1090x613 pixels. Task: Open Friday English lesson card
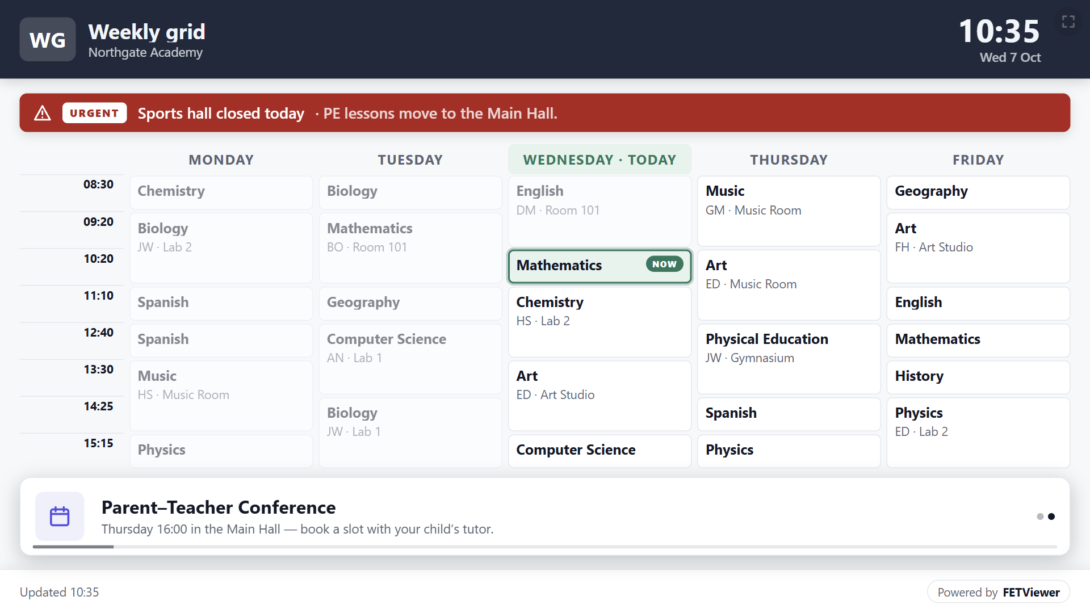click(978, 303)
